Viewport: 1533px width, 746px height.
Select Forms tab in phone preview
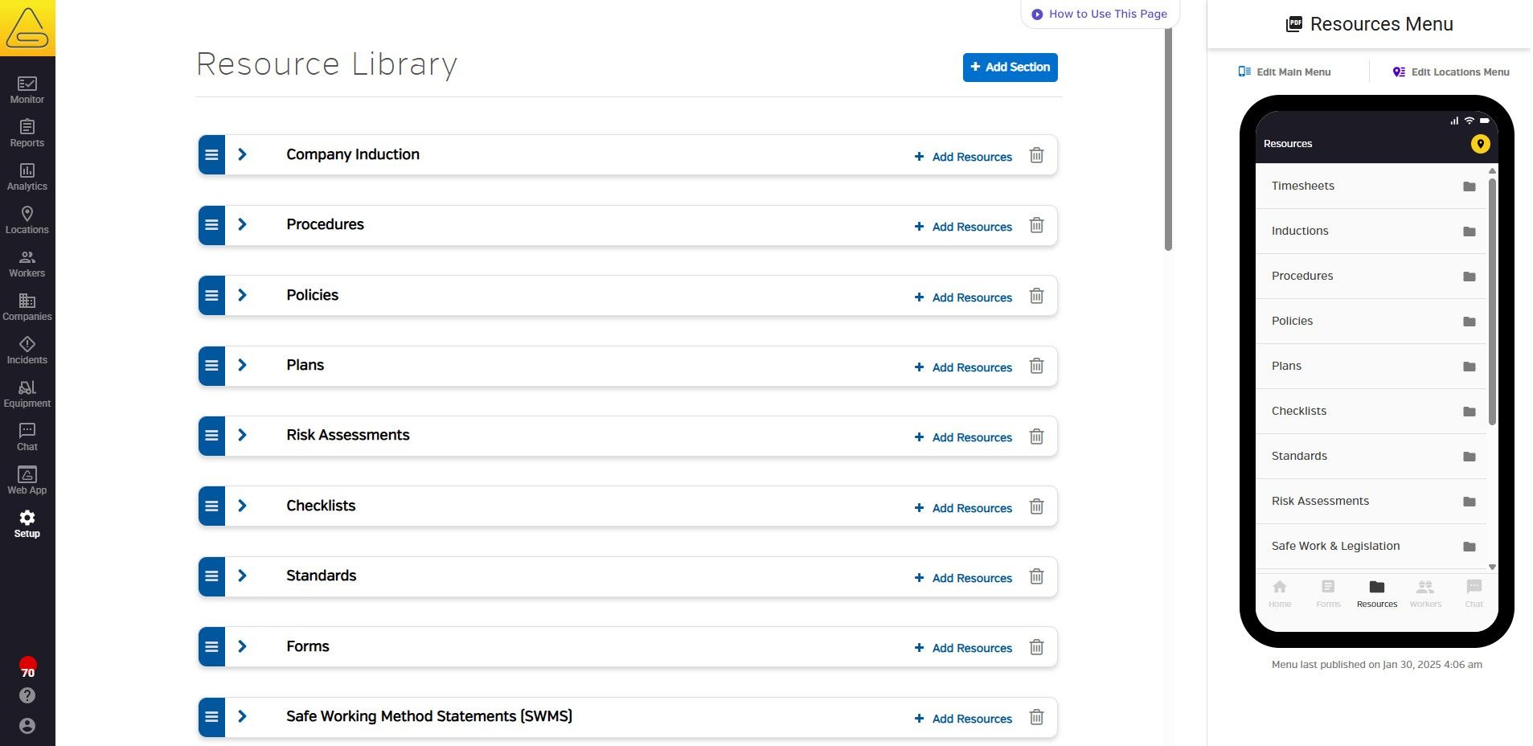pos(1328,594)
